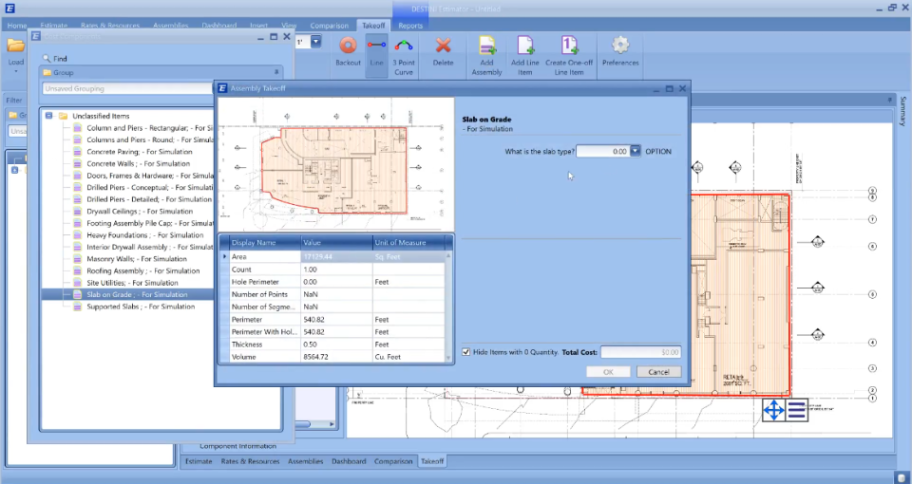Open the scale dropdown beside Backout

315,41
